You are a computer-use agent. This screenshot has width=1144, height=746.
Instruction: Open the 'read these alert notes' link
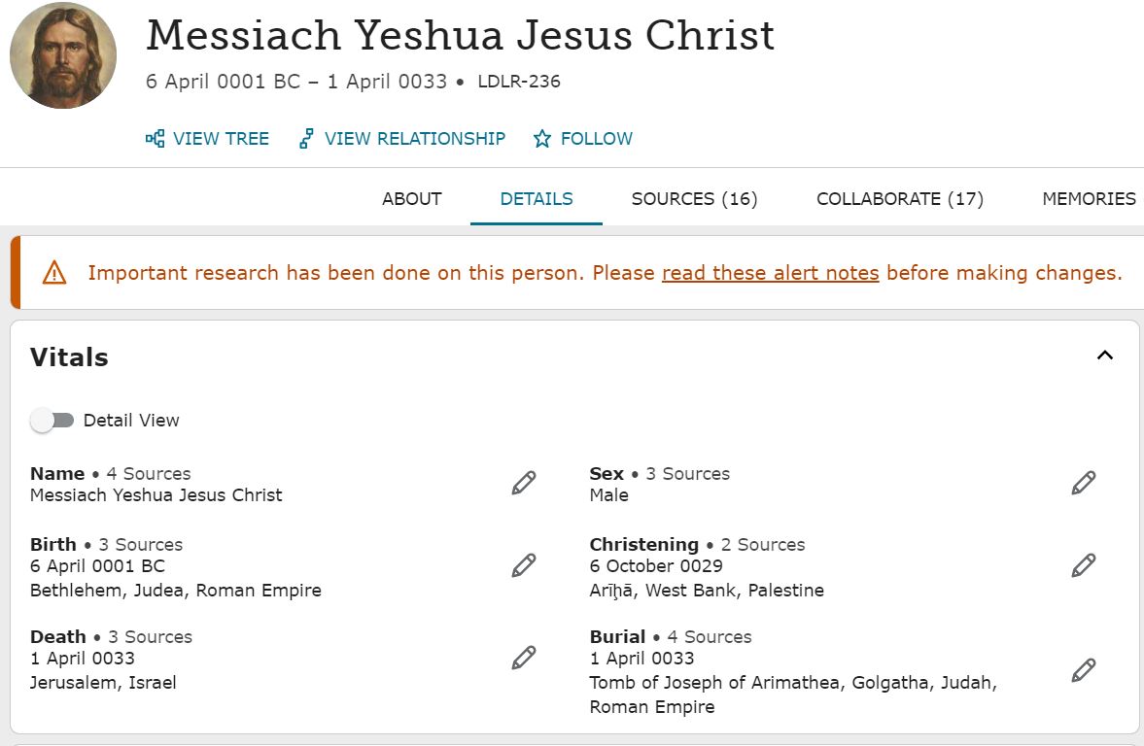click(770, 273)
